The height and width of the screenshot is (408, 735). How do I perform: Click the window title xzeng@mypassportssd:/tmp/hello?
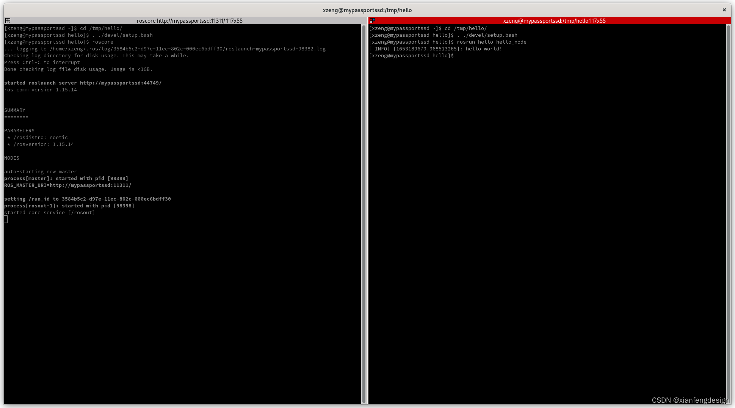point(367,10)
